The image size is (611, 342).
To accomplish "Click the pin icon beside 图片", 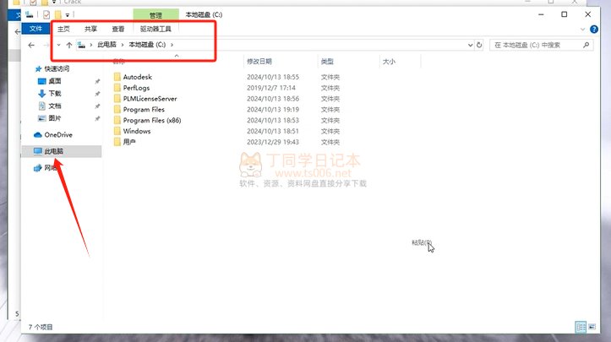I will coord(97,118).
